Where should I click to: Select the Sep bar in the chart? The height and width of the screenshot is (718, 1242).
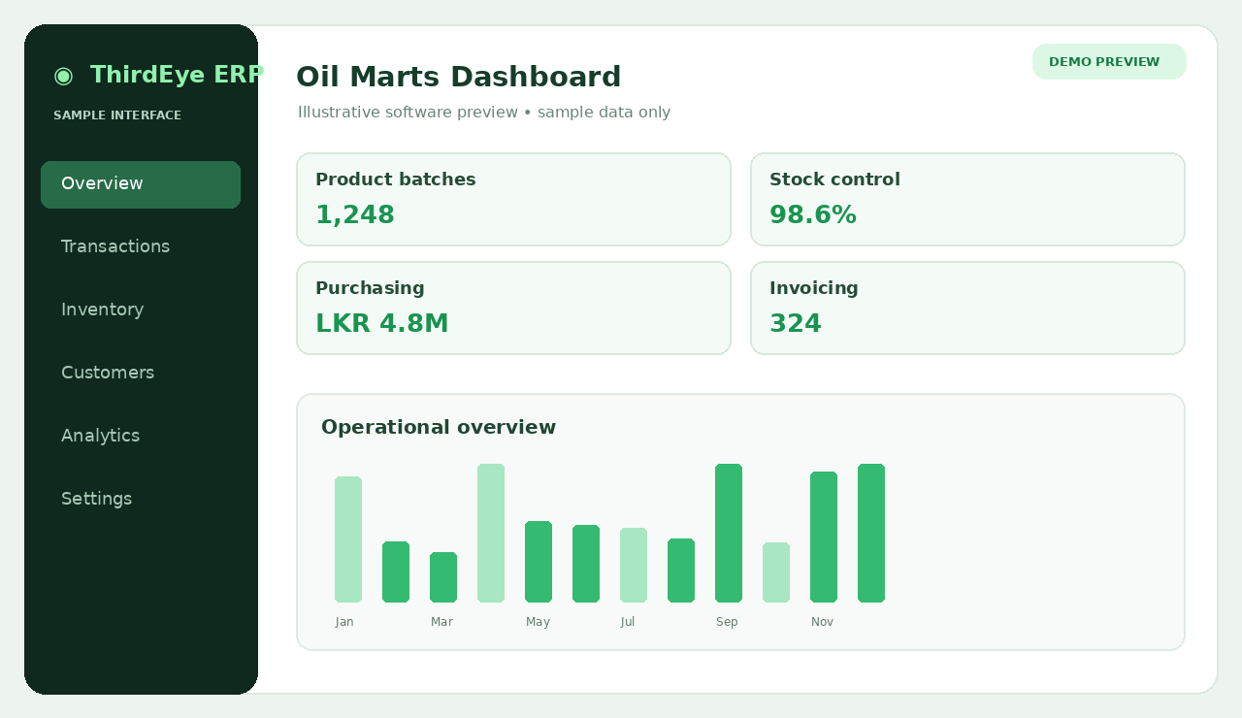(729, 533)
